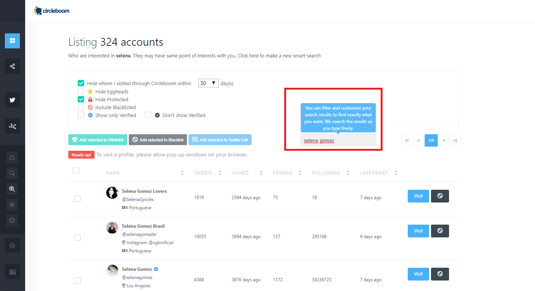Select the Listing 324 accounts heading
Screen dimensions: 535x291
point(116,42)
